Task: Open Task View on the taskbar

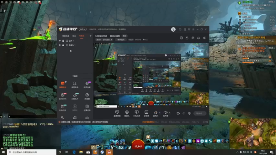Action: pos(67,152)
